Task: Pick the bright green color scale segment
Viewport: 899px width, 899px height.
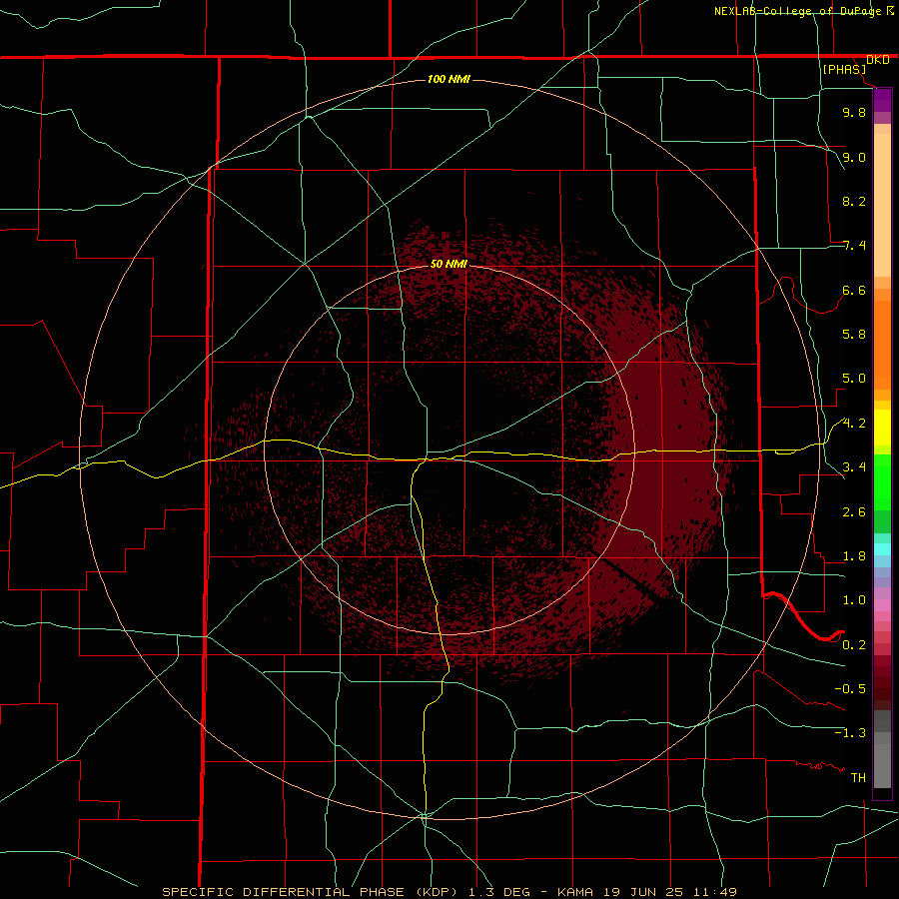Action: pyautogui.click(x=882, y=481)
